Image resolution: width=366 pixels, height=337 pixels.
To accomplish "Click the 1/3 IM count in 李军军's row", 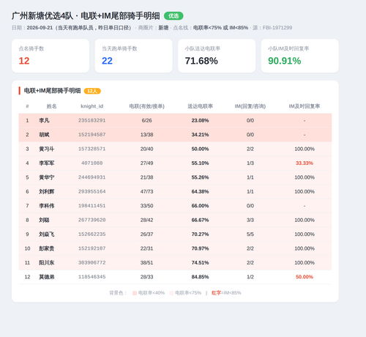I will [x=250, y=163].
